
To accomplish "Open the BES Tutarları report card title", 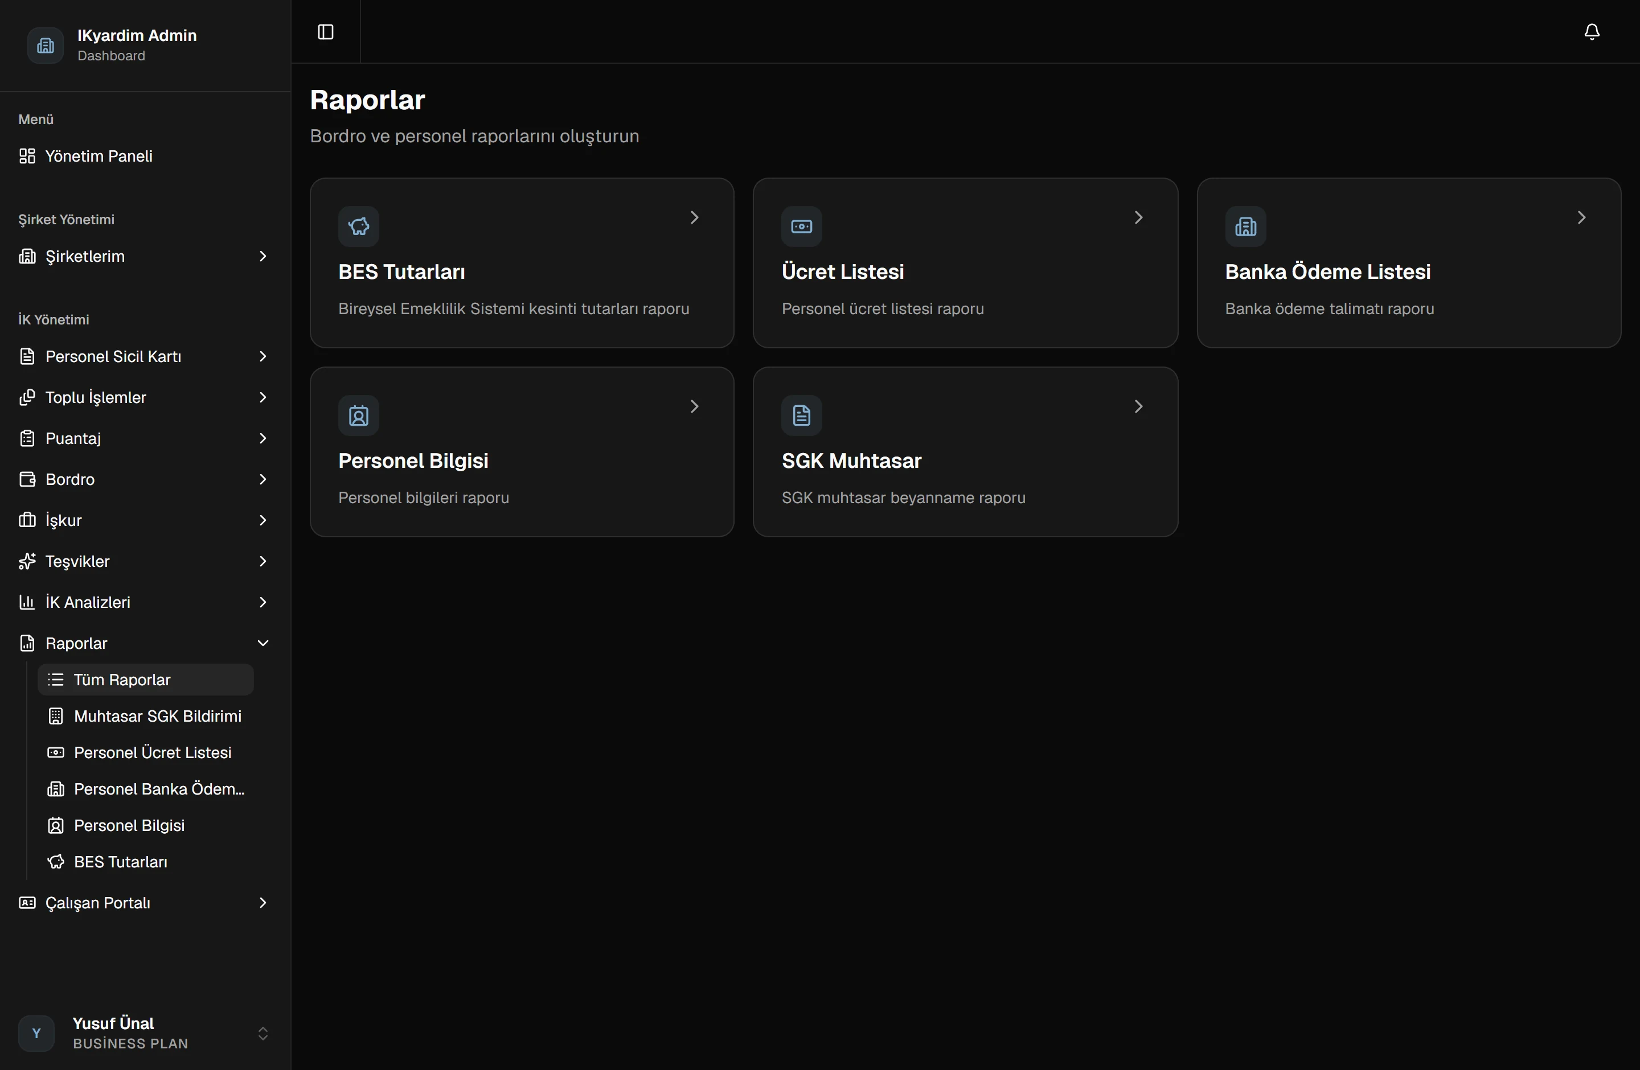I will (401, 272).
